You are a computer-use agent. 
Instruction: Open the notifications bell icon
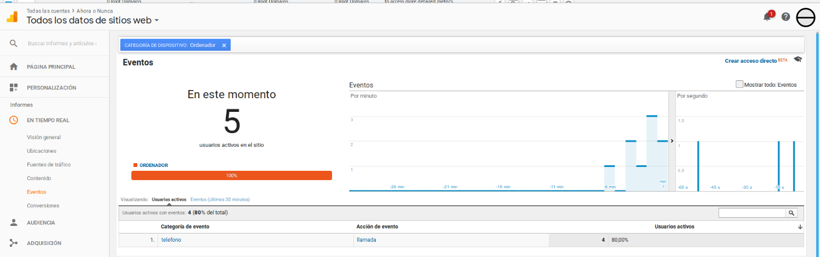coord(767,17)
